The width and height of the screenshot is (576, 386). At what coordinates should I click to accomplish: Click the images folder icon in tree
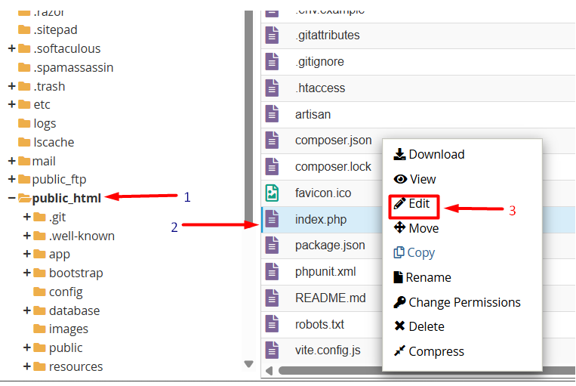(x=39, y=329)
